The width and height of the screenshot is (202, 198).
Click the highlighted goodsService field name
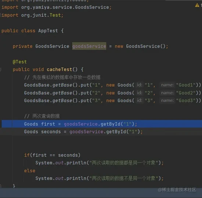(89, 46)
